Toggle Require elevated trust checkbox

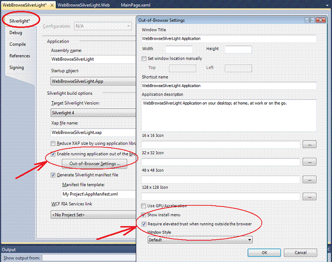coord(144,224)
